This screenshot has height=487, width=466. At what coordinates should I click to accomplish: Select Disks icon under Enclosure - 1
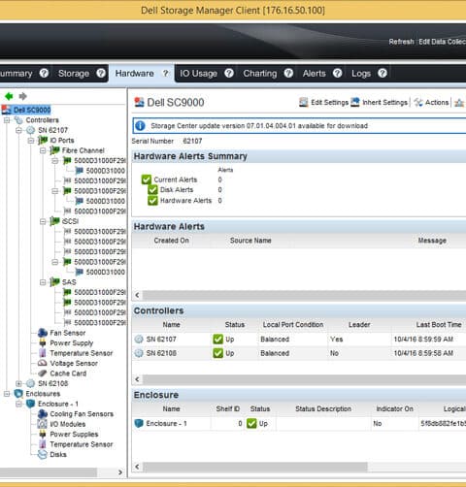tap(43, 454)
